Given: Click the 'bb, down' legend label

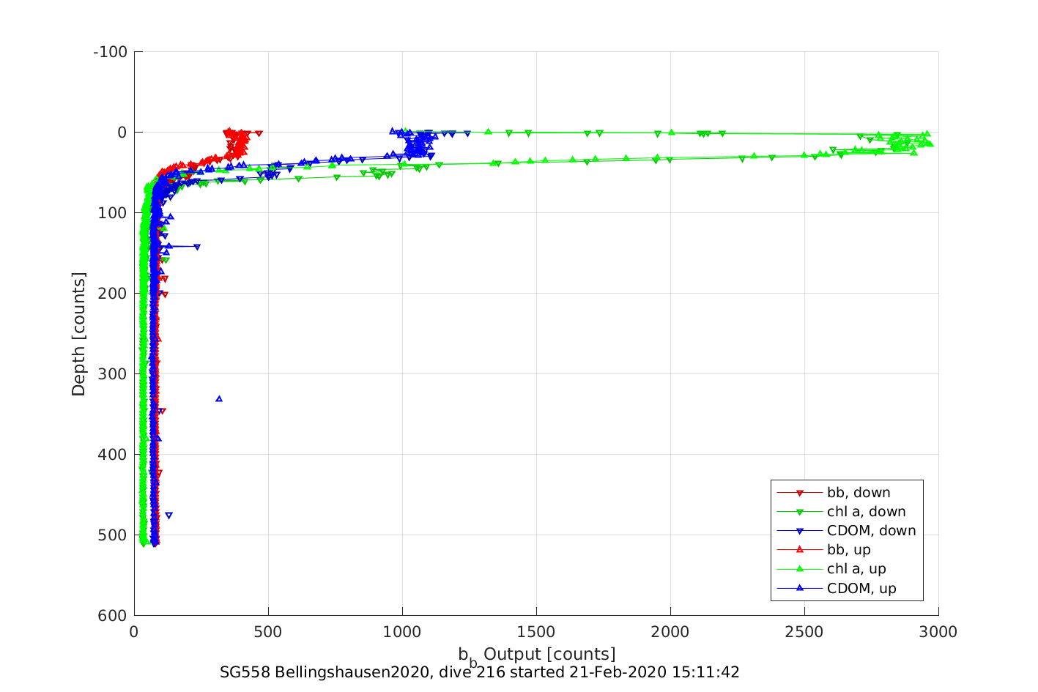Looking at the screenshot, I should click(859, 493).
